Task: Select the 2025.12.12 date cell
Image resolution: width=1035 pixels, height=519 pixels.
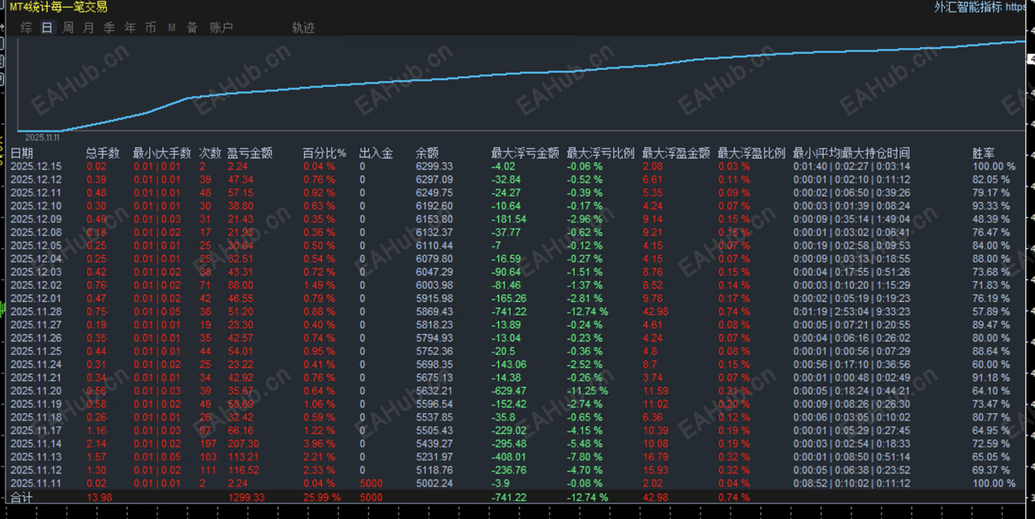Action: (36, 180)
